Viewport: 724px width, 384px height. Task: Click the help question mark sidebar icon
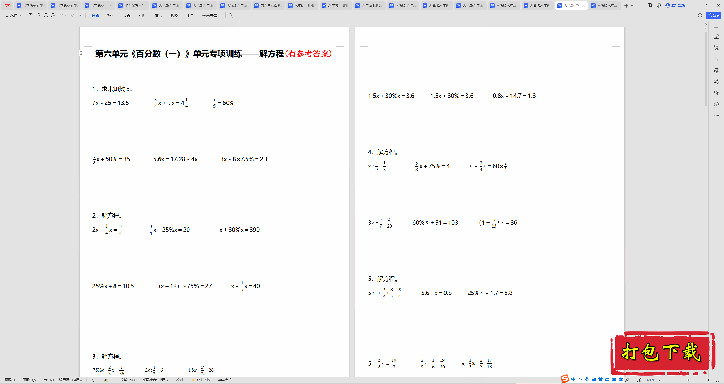click(x=716, y=104)
